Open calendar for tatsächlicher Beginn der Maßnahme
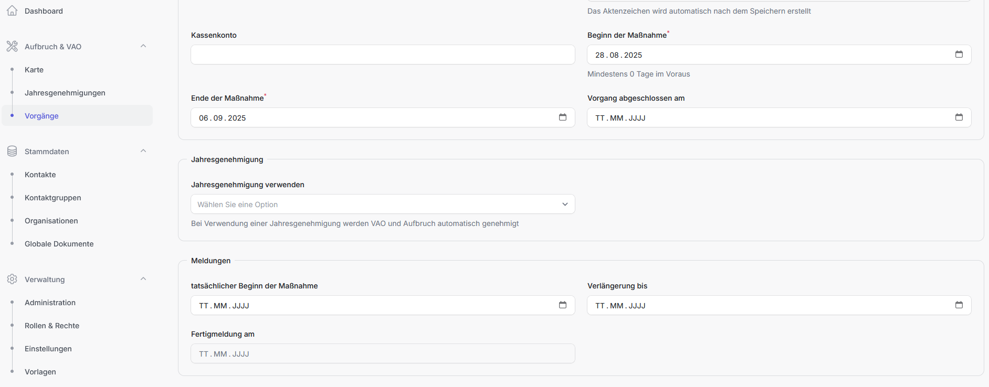This screenshot has height=387, width=989. (562, 305)
